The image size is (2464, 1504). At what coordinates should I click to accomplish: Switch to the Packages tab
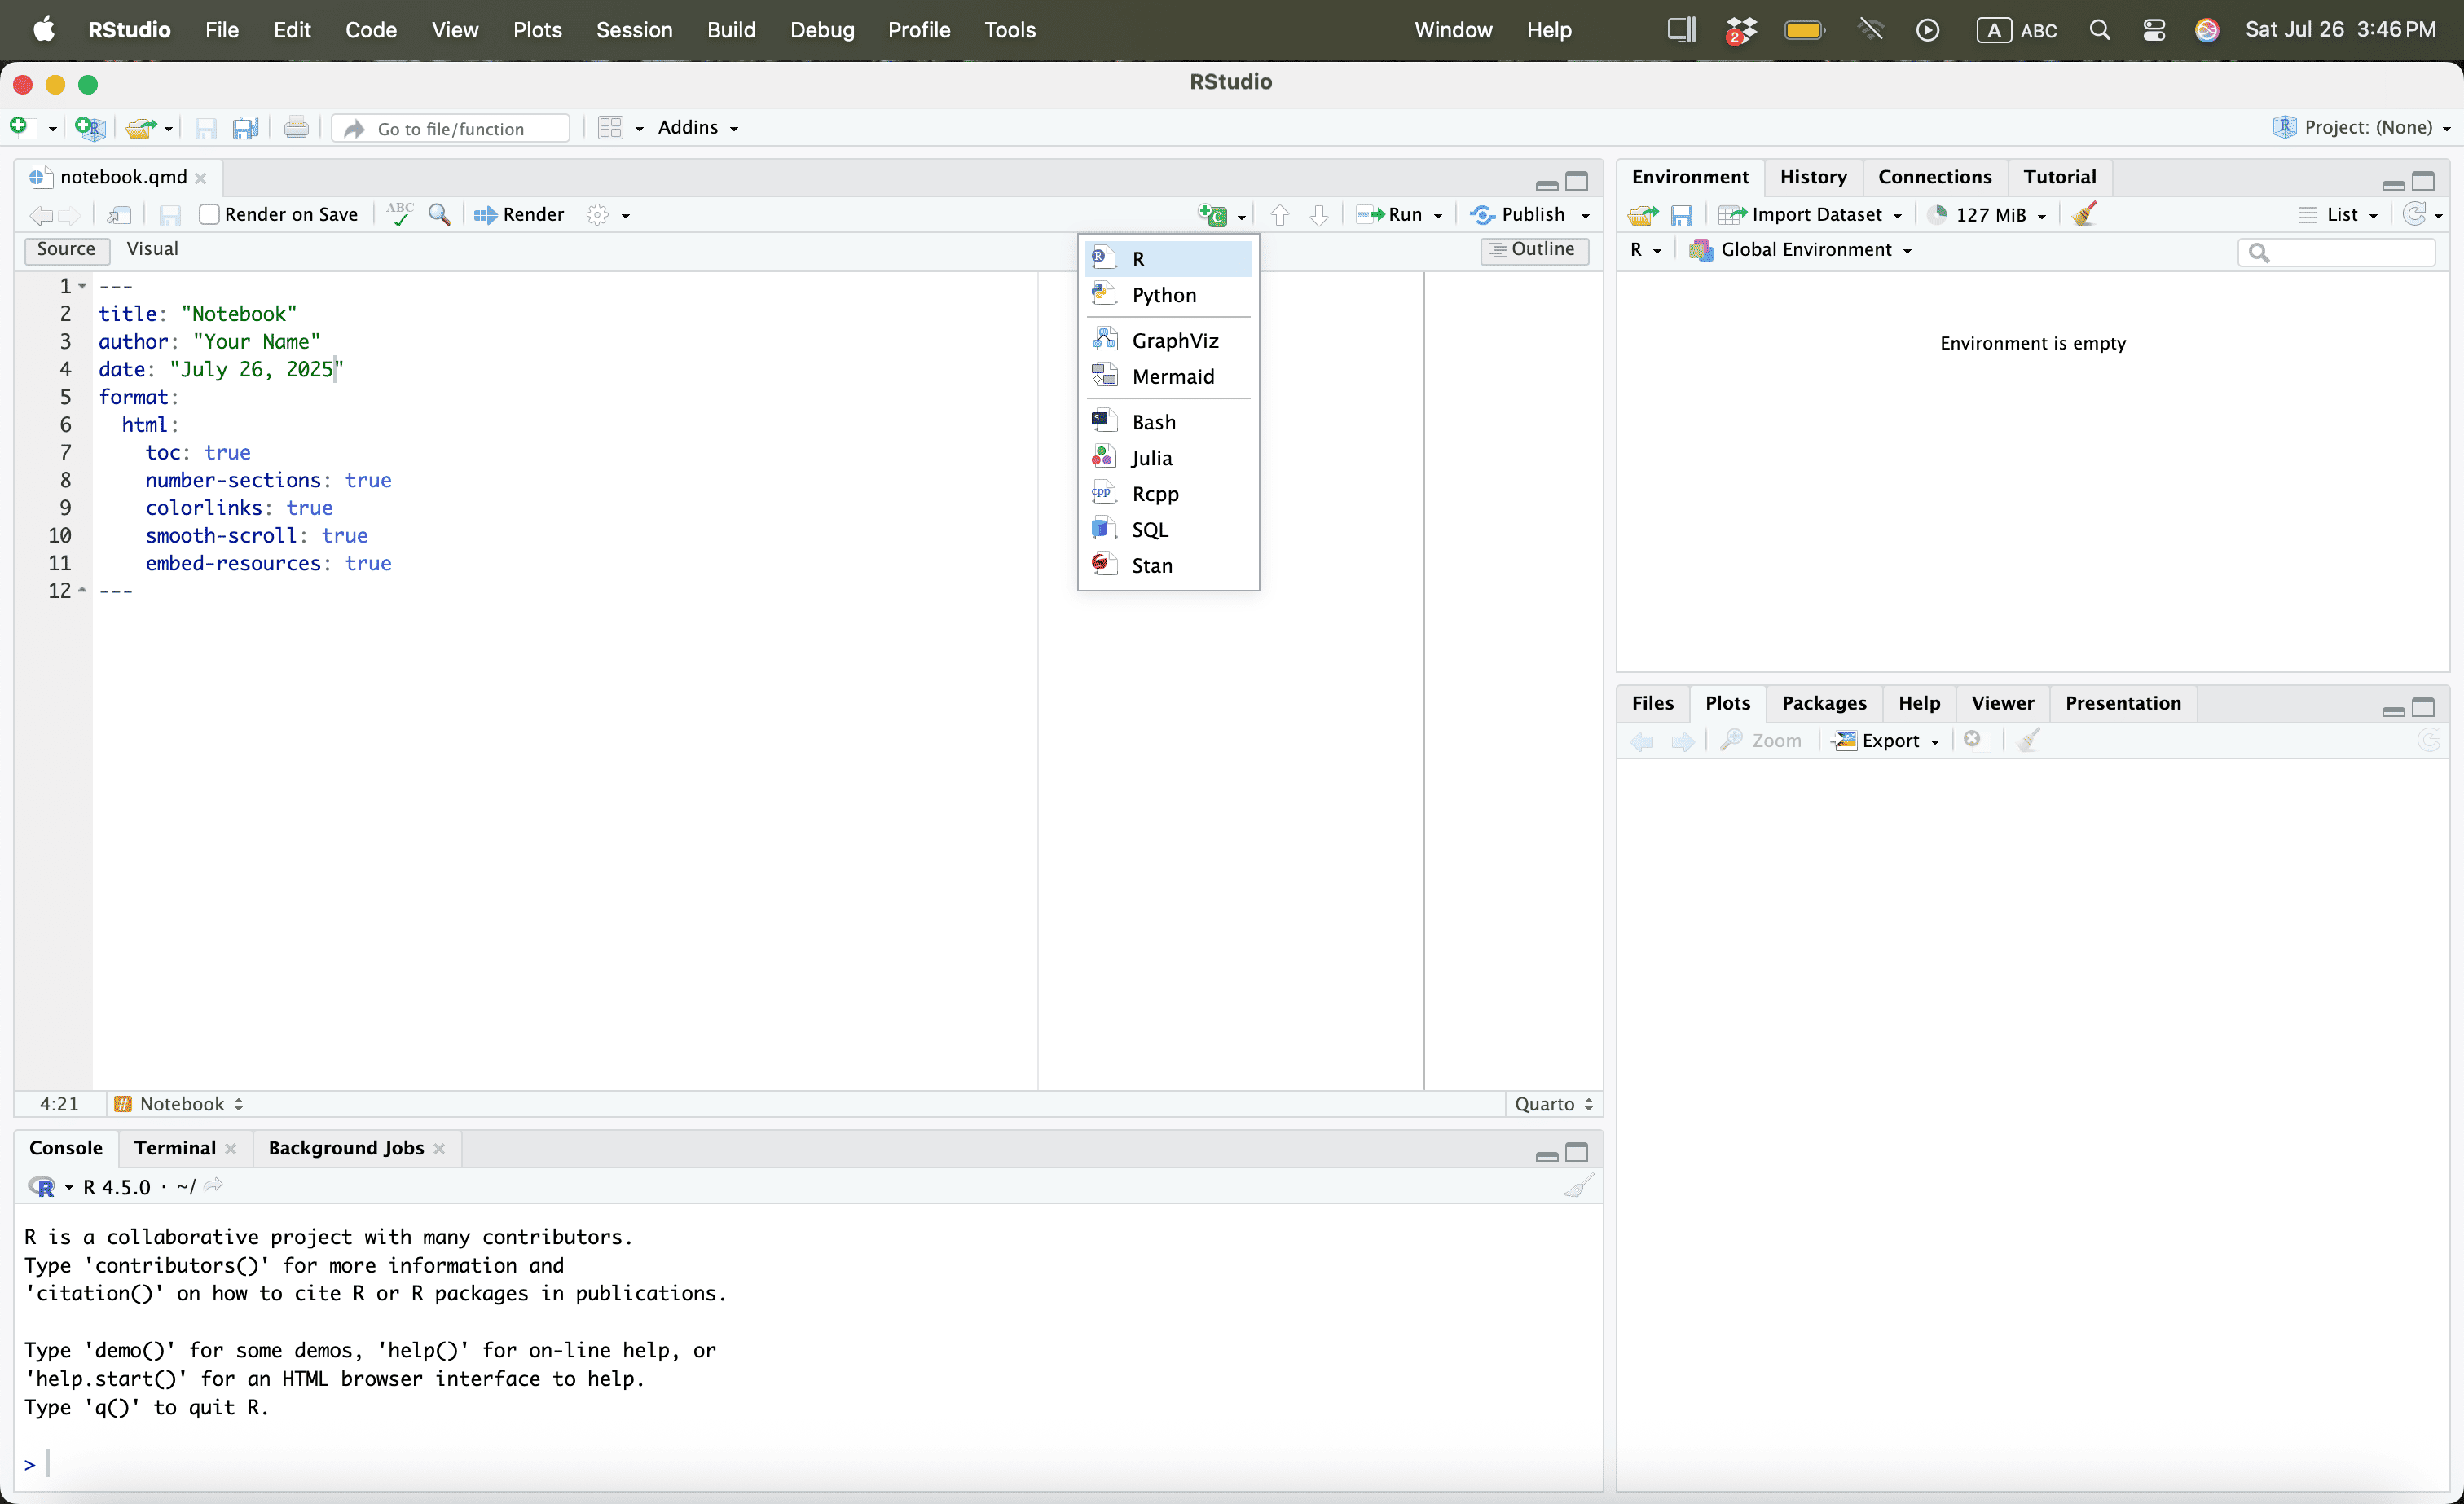pyautogui.click(x=1823, y=702)
